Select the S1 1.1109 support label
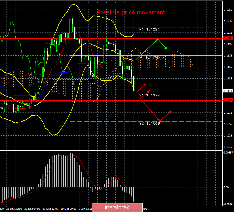Viewport: 234px width, 212px height. click(x=149, y=95)
